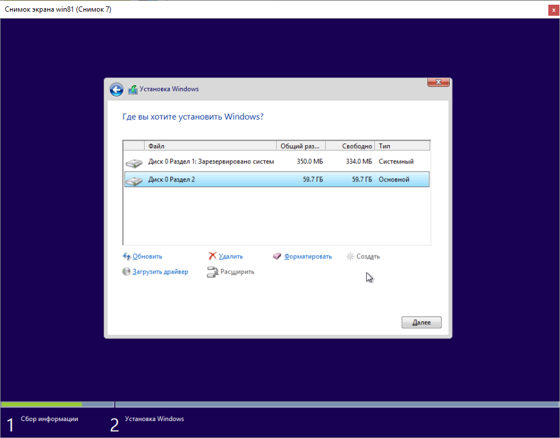Click the Load driver disc icon
This screenshot has width=560, height=438.
coord(127,272)
